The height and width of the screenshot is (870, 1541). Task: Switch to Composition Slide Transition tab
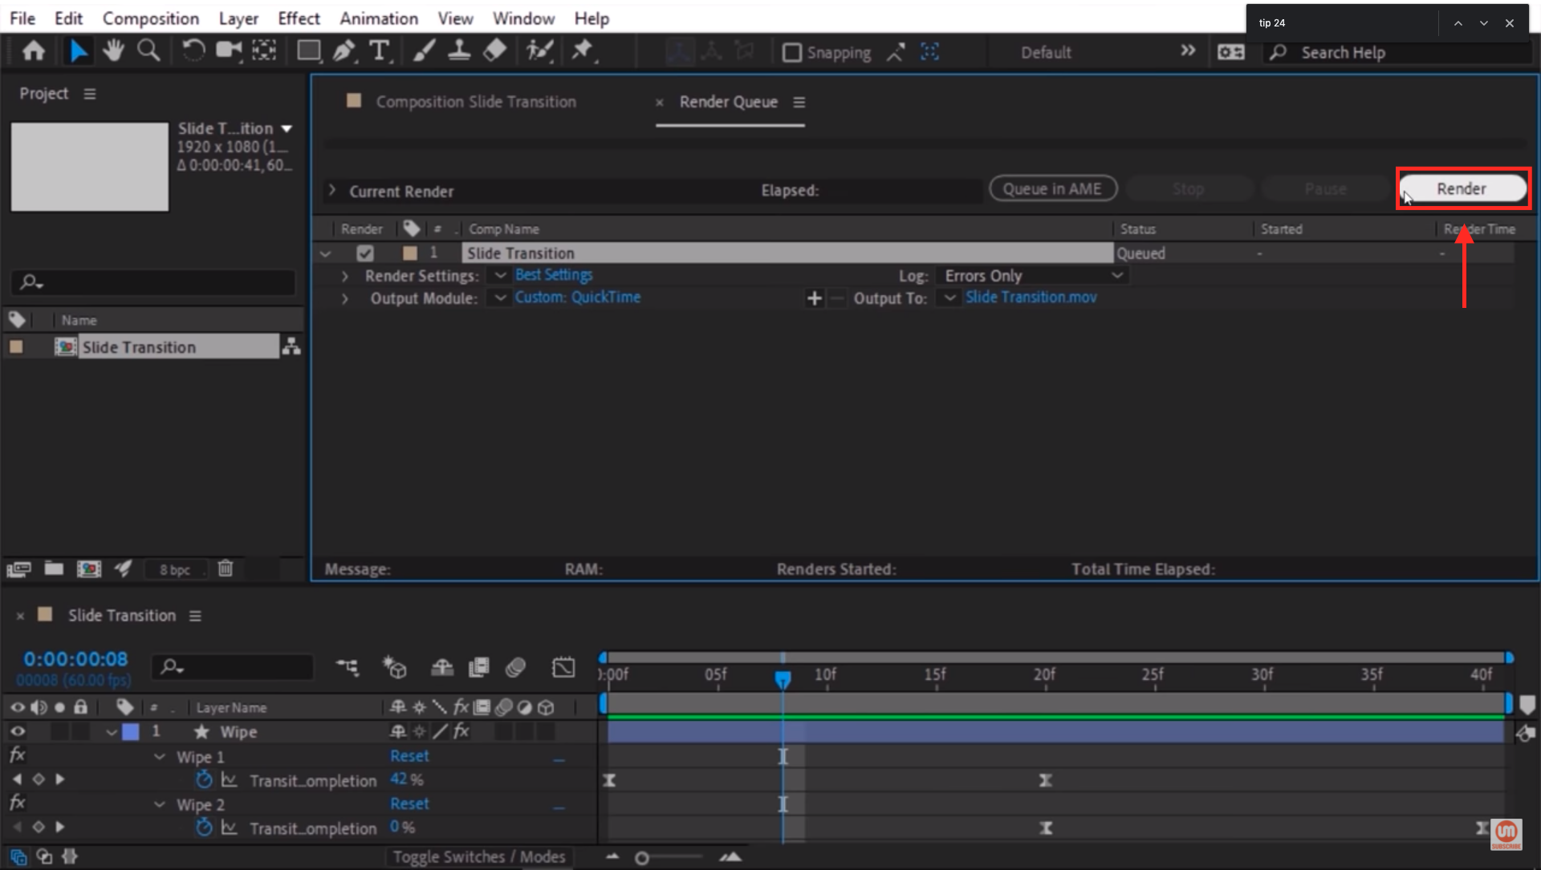click(475, 102)
